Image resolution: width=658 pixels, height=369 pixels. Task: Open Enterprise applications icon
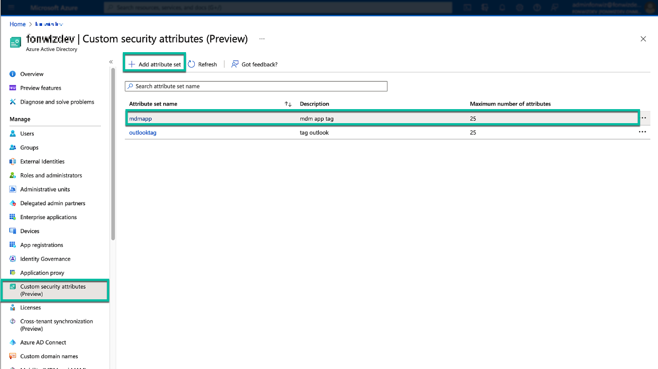13,217
